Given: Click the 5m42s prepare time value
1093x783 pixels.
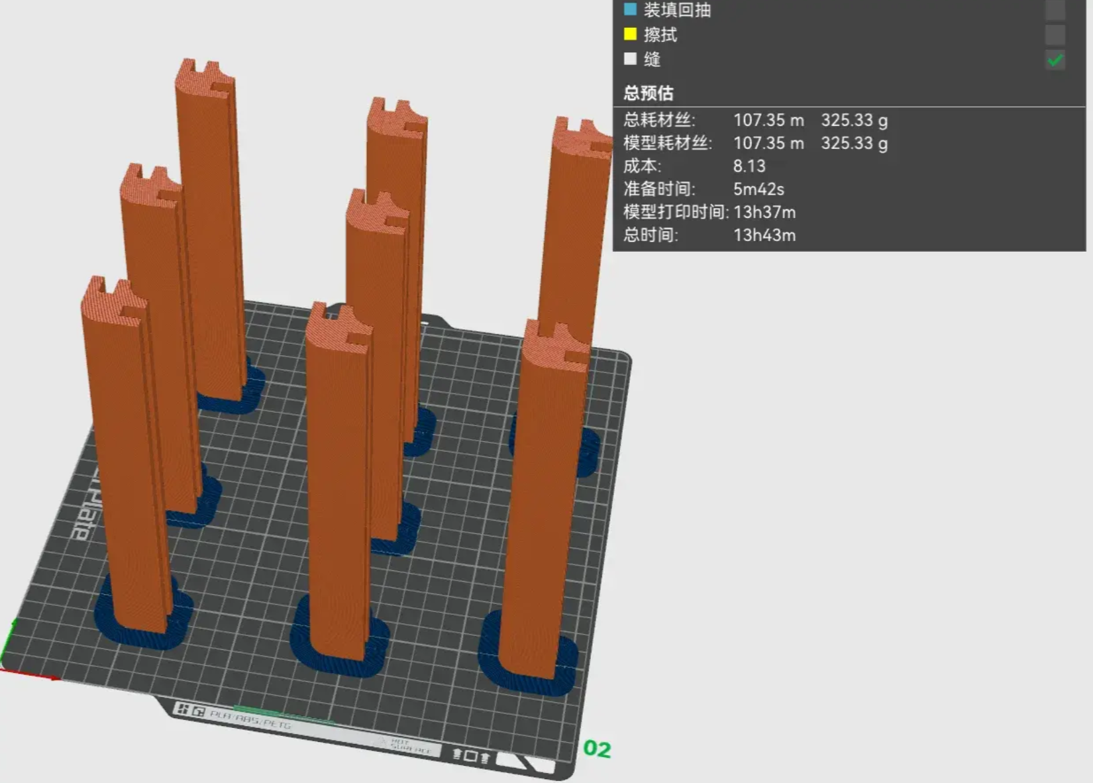Looking at the screenshot, I should click(x=758, y=189).
